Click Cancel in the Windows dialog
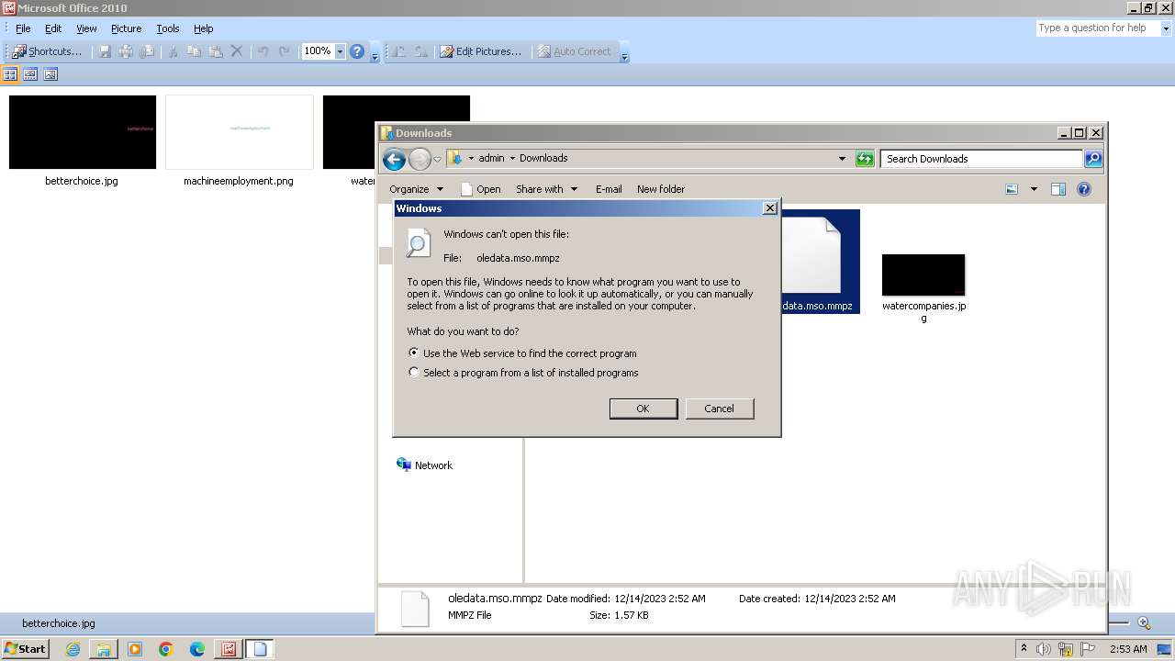This screenshot has height=661, width=1175. point(719,409)
